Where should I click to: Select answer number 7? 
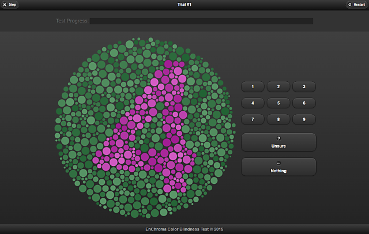(x=253, y=119)
